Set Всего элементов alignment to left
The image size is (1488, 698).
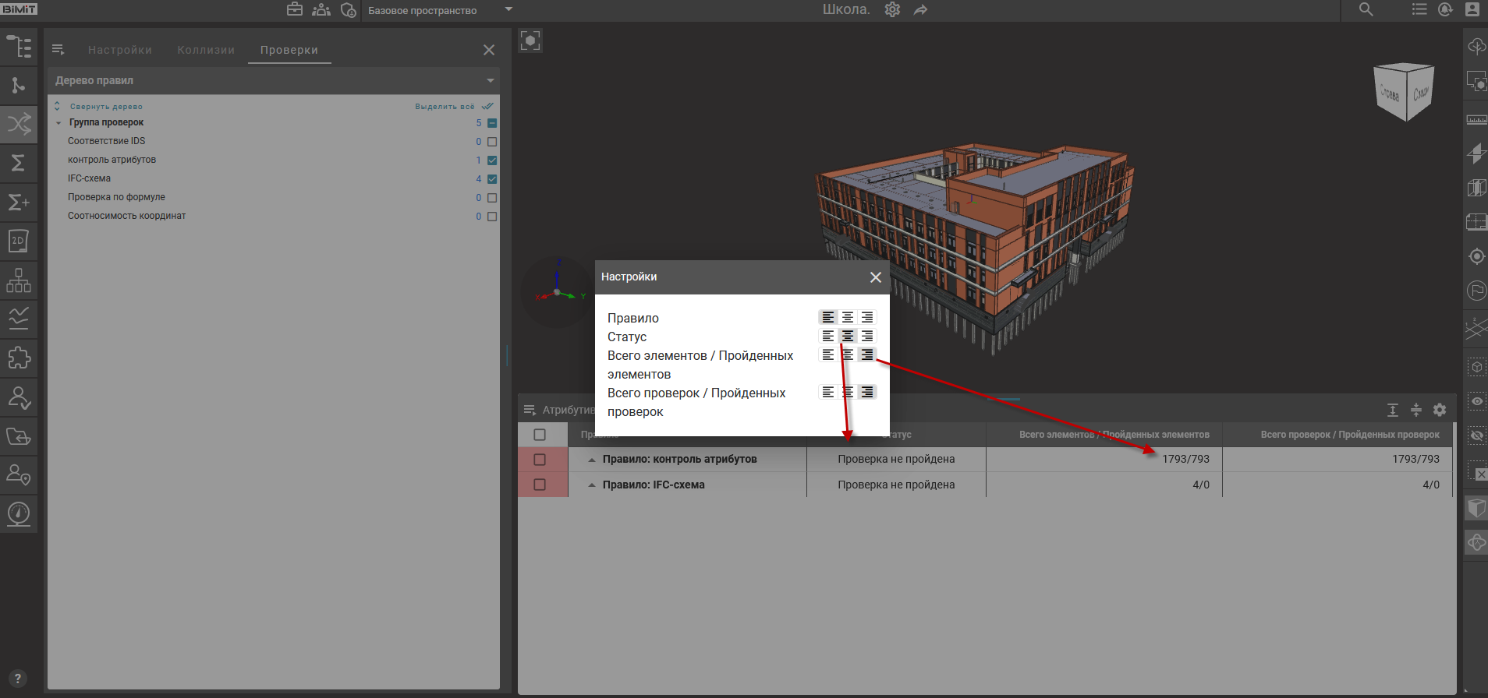828,354
